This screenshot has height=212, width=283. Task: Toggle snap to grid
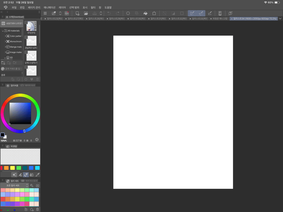click(x=210, y=13)
